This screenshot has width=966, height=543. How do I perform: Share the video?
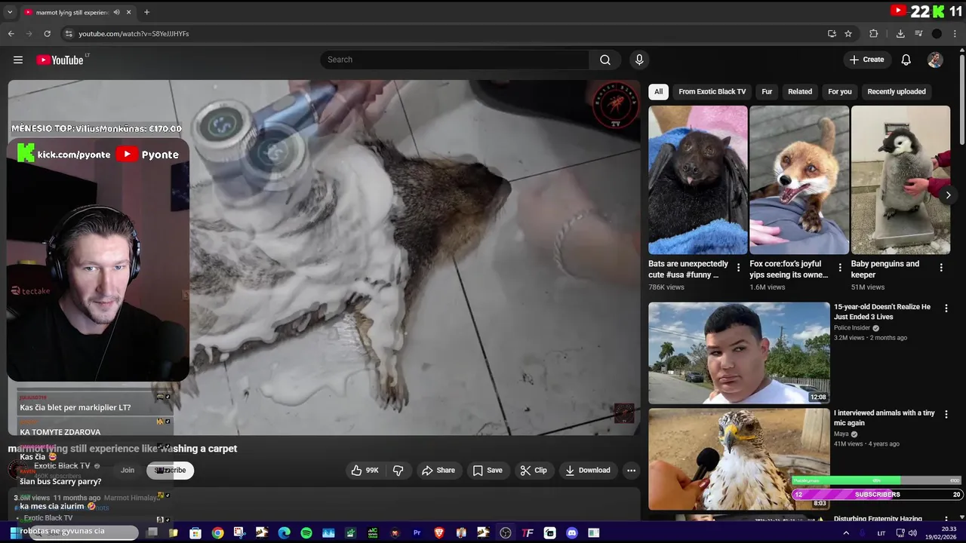tap(438, 471)
